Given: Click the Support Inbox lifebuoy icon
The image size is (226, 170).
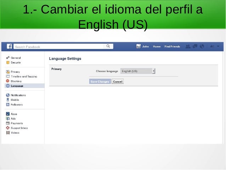Looking at the screenshot, I should 8,128.
